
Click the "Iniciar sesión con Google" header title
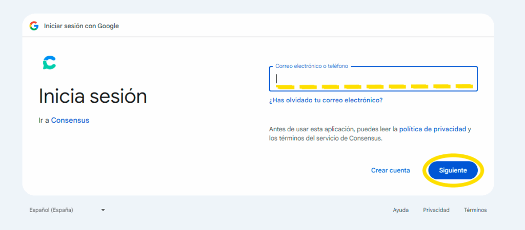[x=82, y=26]
